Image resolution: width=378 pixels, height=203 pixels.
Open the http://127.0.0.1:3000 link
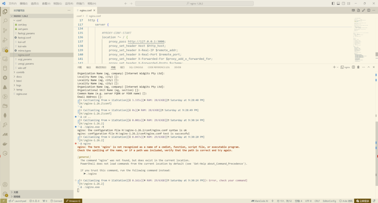coord(146,41)
